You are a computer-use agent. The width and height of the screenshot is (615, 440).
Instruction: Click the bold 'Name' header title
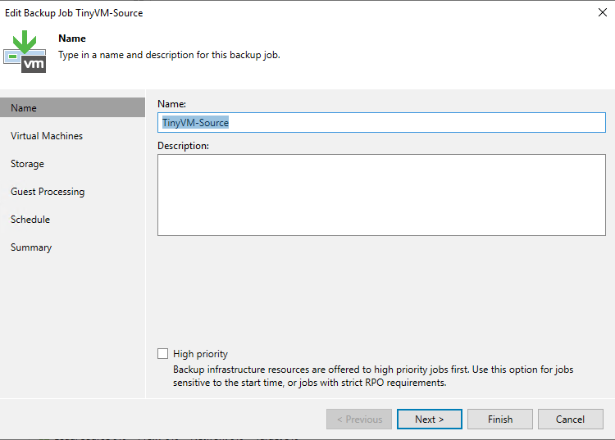(x=72, y=39)
